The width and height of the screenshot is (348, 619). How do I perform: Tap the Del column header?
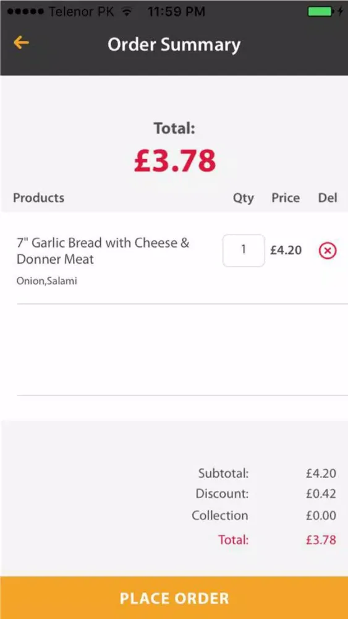pyautogui.click(x=328, y=197)
